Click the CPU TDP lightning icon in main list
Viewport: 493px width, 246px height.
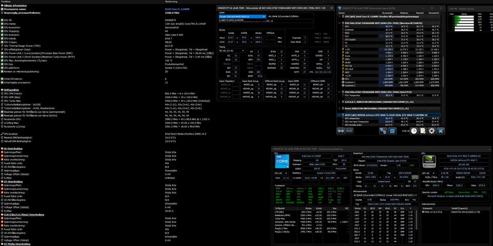(2, 46)
